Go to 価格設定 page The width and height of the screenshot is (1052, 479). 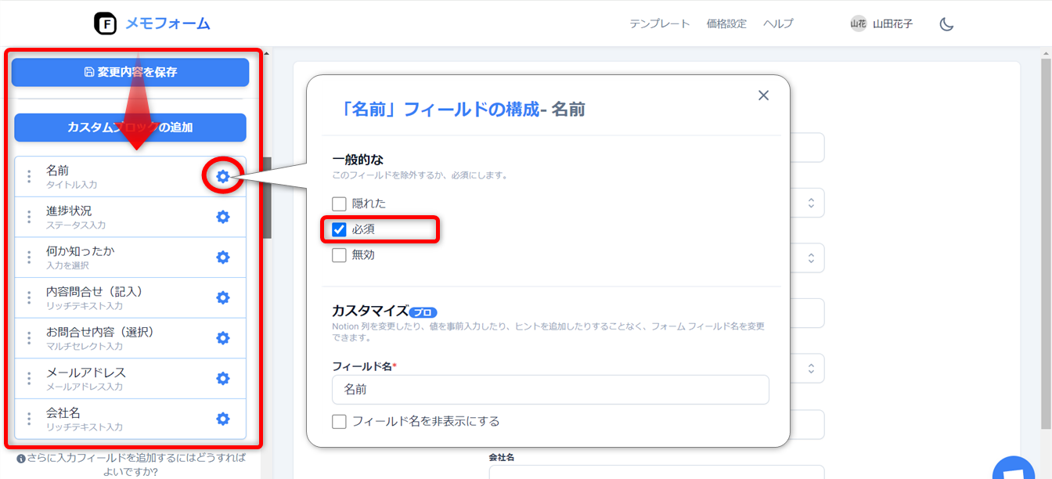click(726, 24)
